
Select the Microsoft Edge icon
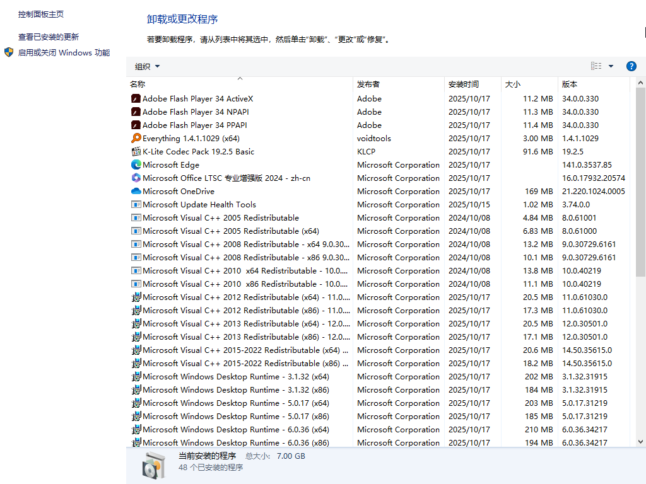(x=136, y=165)
